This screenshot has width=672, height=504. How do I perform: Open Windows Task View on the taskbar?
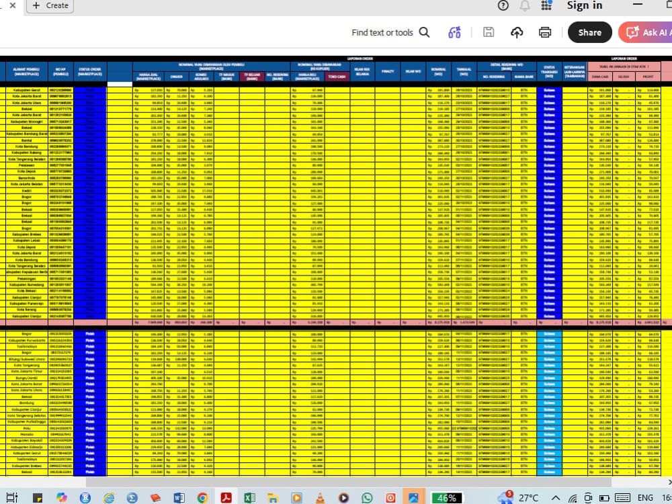[x=11, y=497]
